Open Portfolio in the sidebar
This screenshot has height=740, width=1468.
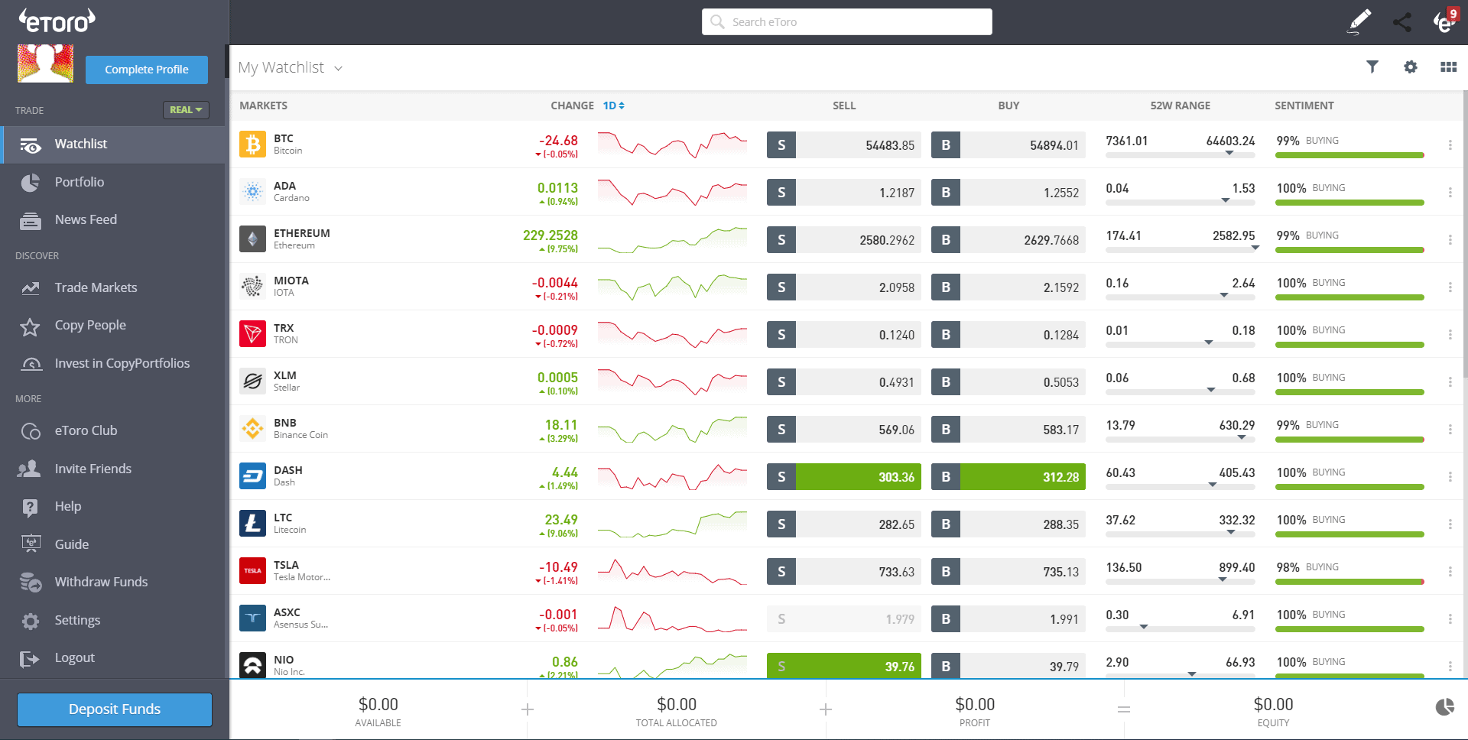click(79, 182)
